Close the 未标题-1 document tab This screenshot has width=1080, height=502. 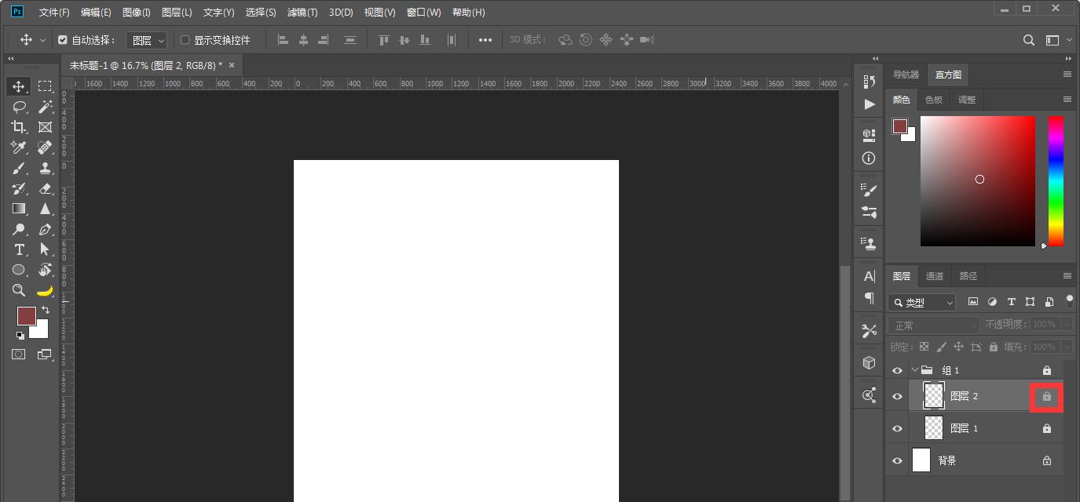click(x=232, y=65)
